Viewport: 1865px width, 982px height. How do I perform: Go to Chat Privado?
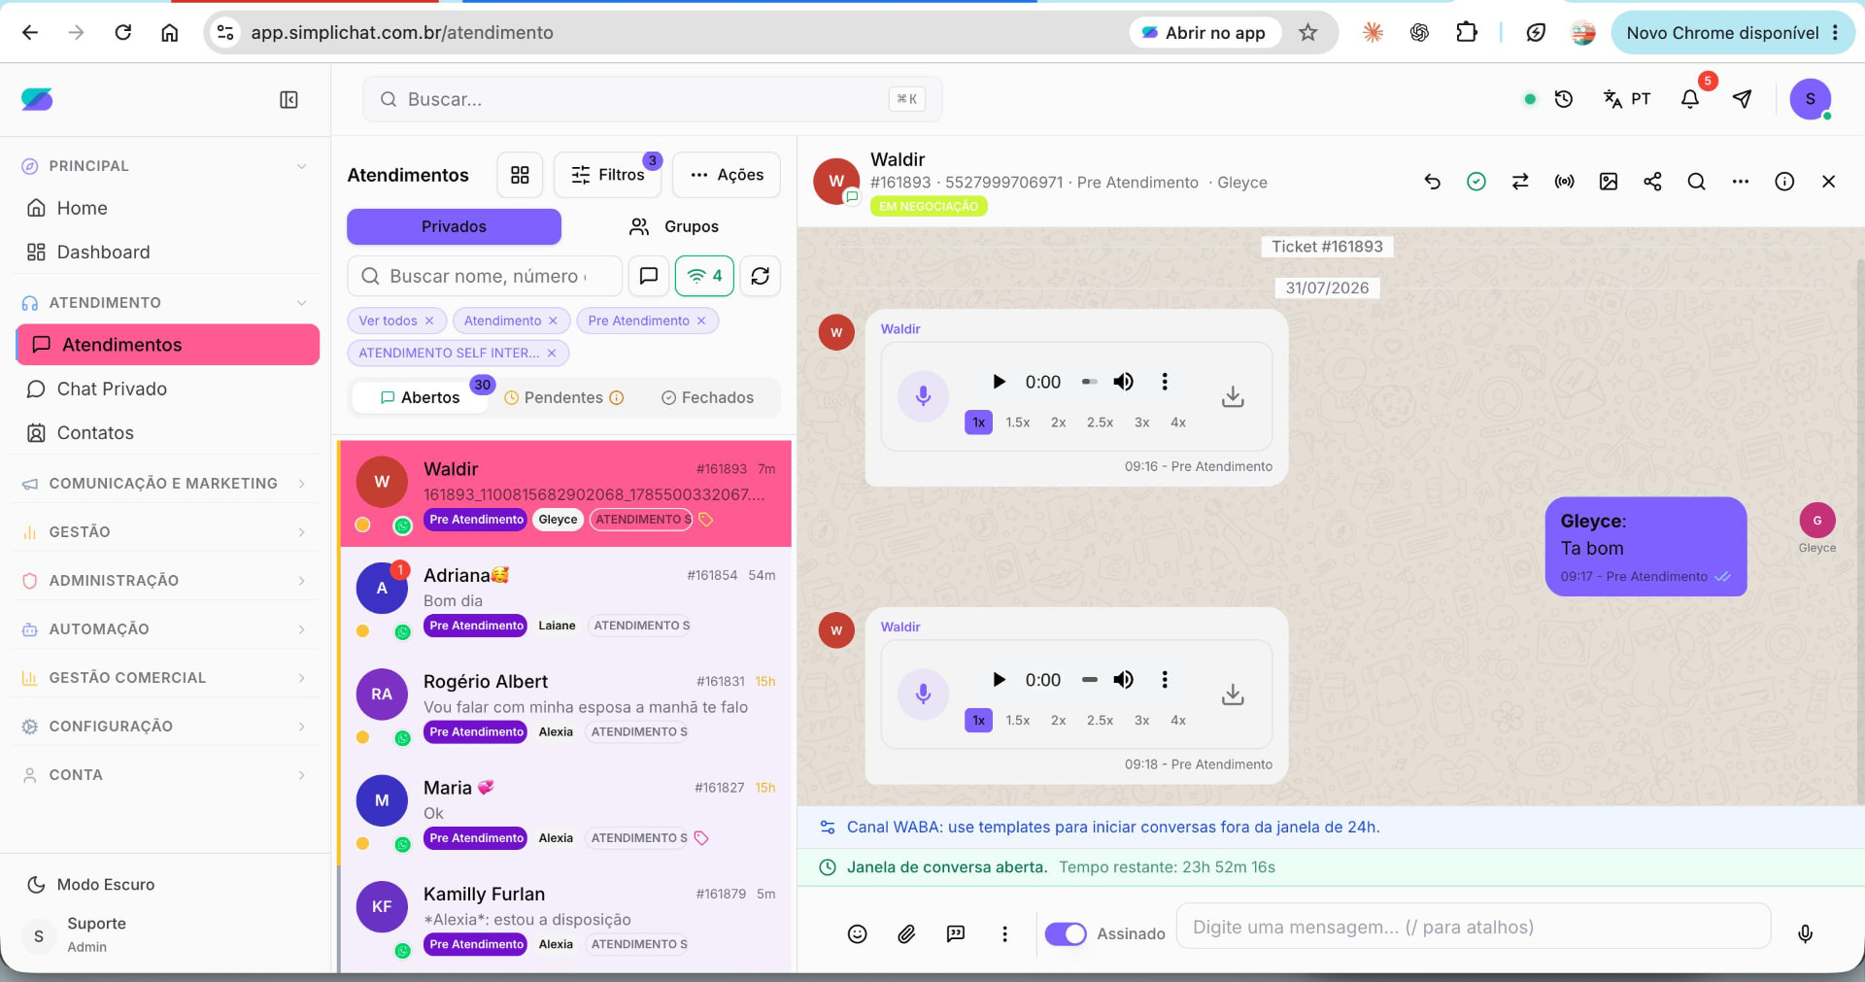click(167, 389)
